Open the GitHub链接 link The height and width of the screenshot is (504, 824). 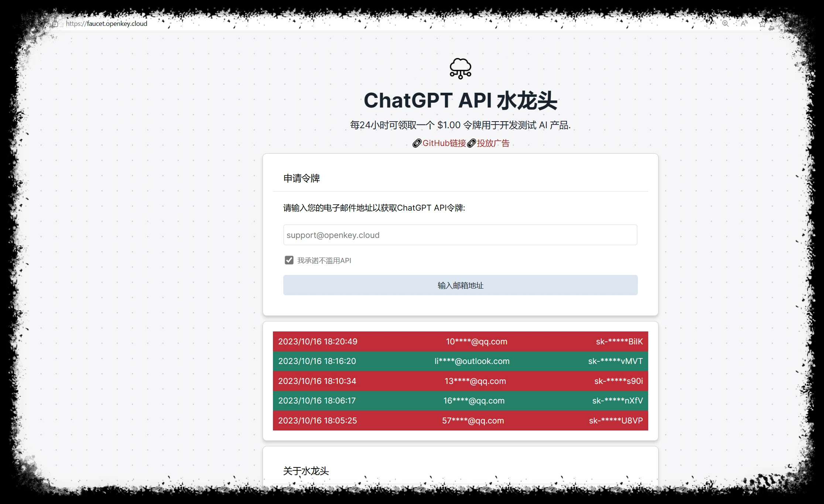pyautogui.click(x=444, y=143)
